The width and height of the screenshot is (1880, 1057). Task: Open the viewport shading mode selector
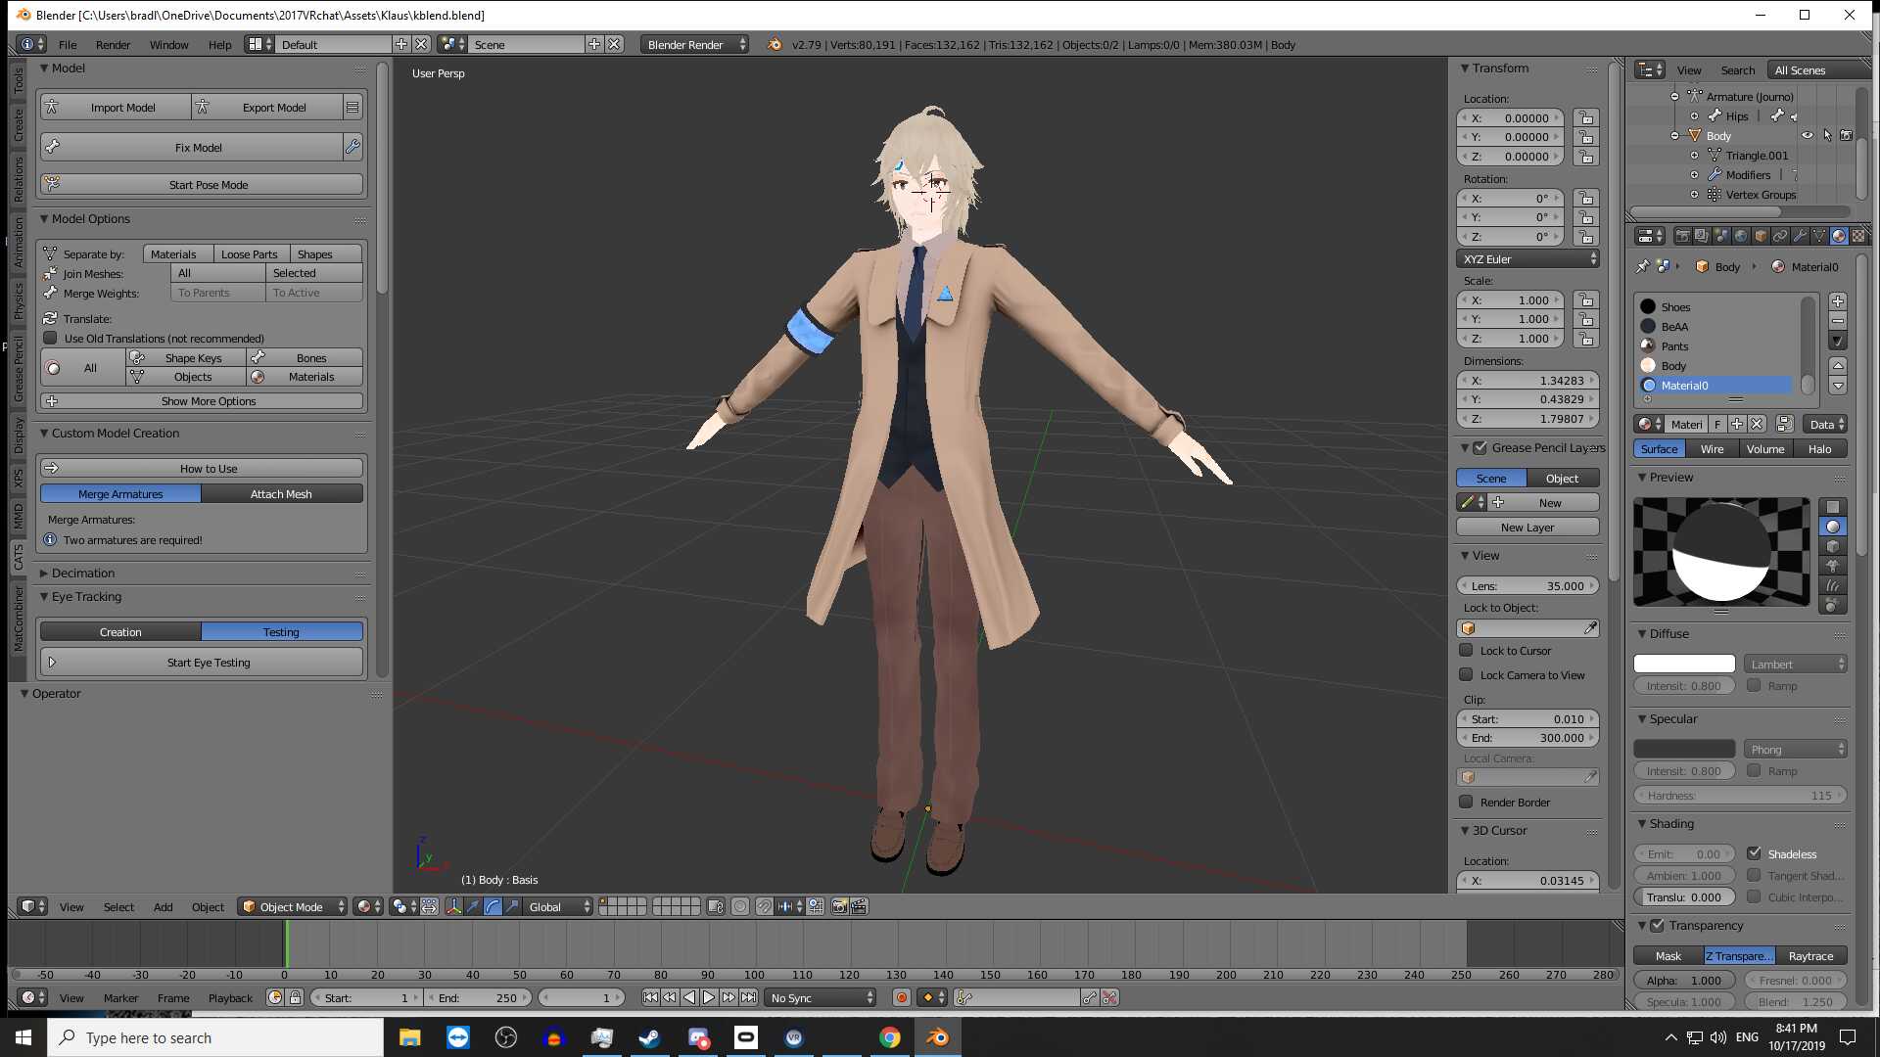click(368, 906)
